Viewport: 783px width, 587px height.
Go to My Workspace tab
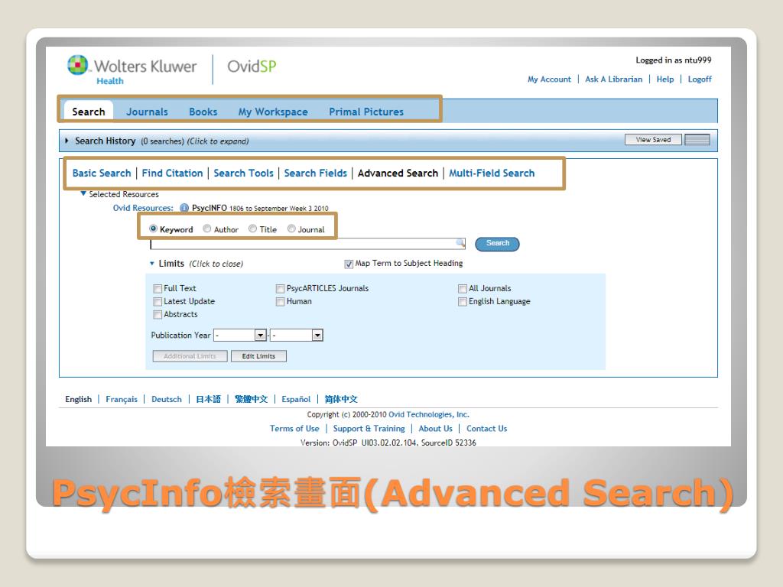coord(273,112)
